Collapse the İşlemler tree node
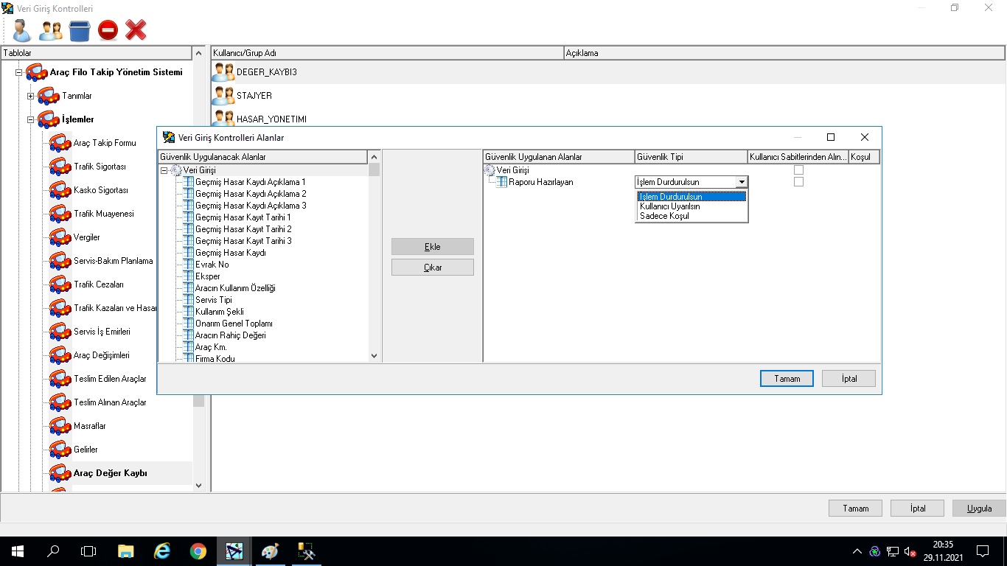Screen dimensions: 1007x566 pos(31,119)
